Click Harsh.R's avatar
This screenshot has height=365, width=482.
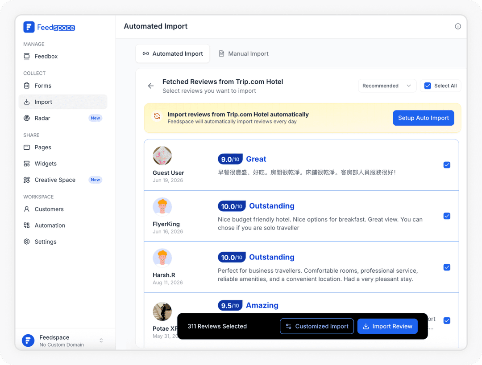click(x=162, y=258)
